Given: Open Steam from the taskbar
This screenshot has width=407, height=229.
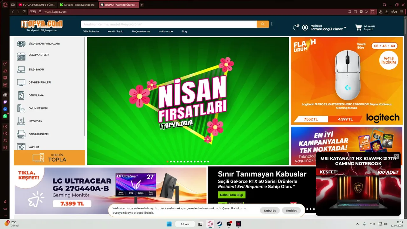Looking at the screenshot, I should coord(219,224).
